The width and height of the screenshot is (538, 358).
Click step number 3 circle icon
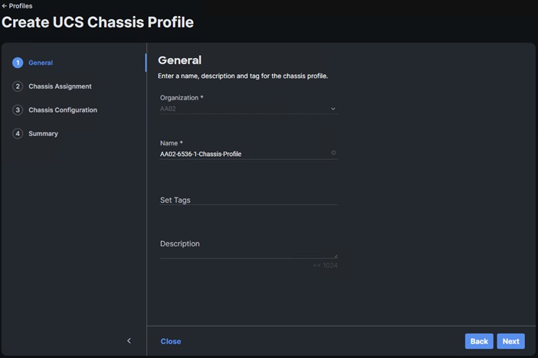(18, 110)
